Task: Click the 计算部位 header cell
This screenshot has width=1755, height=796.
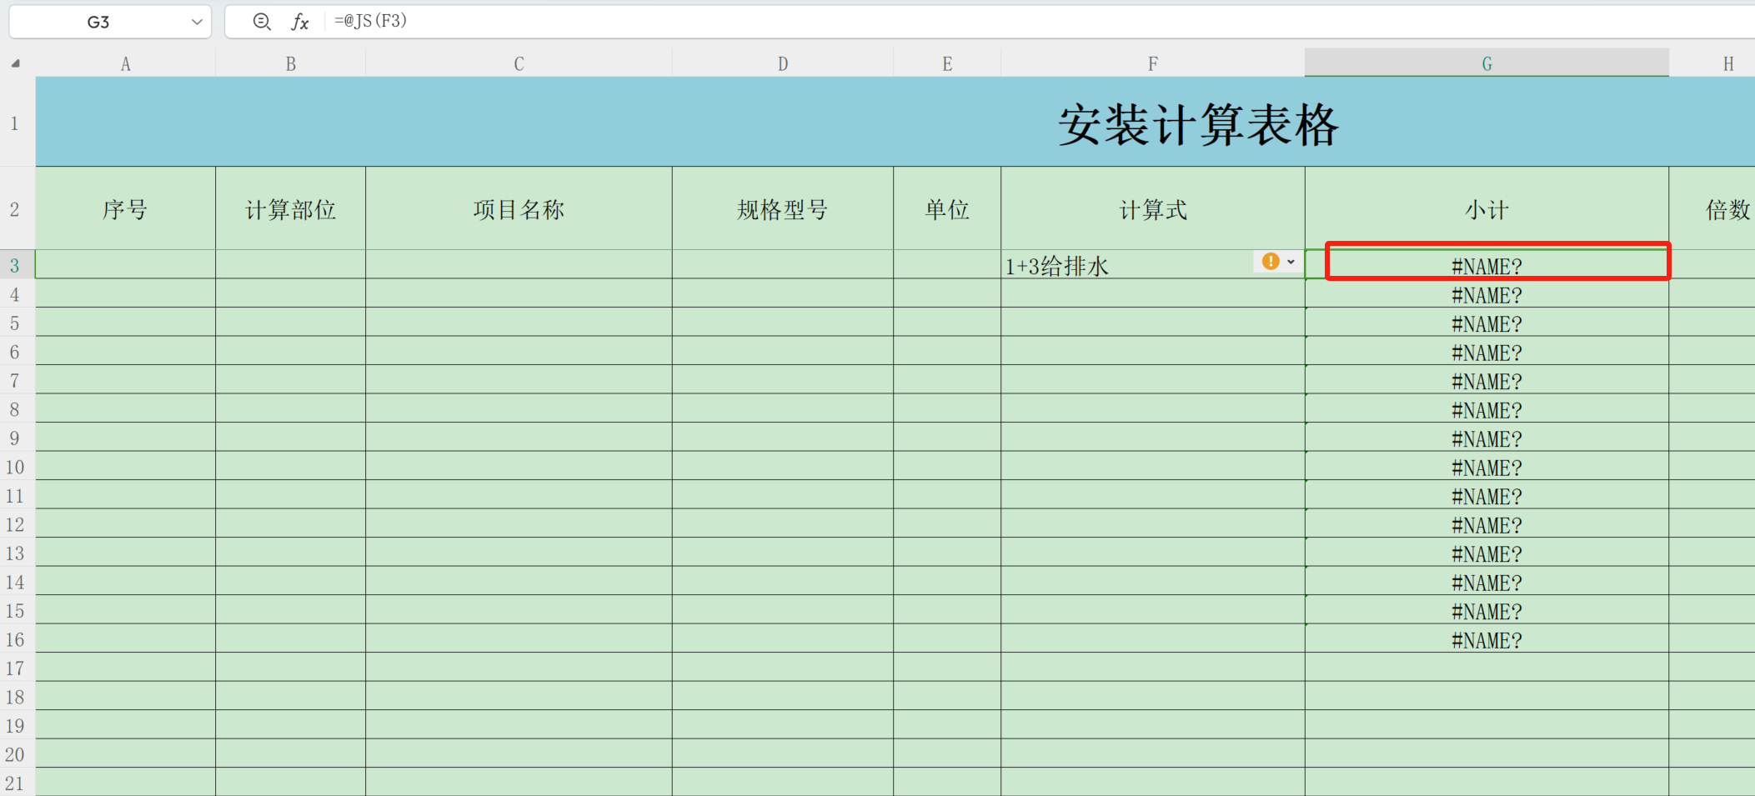Action: click(290, 209)
